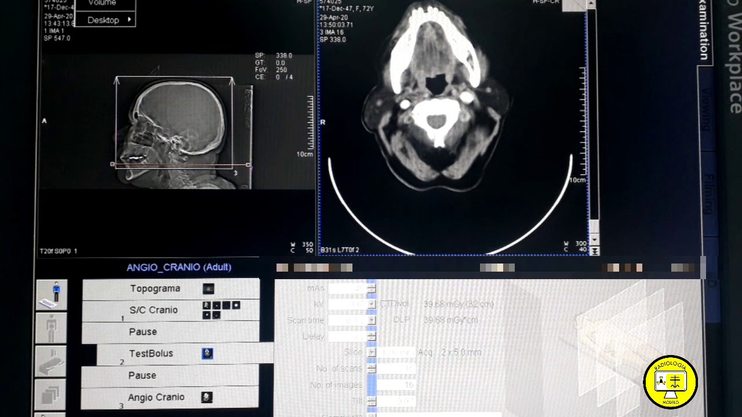Click the No. of scans spinner arrows
Image resolution: width=742 pixels, height=417 pixels.
[371, 368]
